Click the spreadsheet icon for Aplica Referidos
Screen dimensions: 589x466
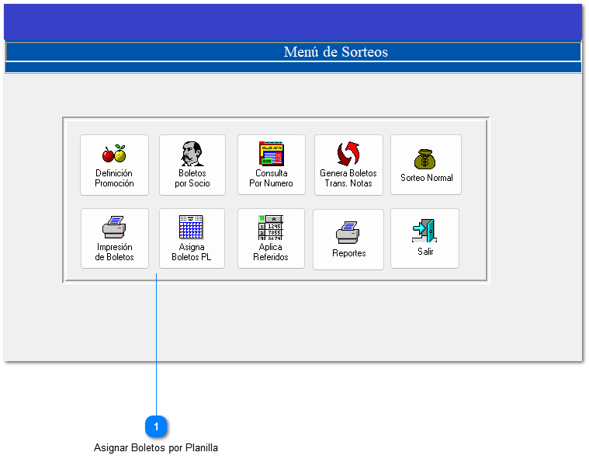[270, 227]
